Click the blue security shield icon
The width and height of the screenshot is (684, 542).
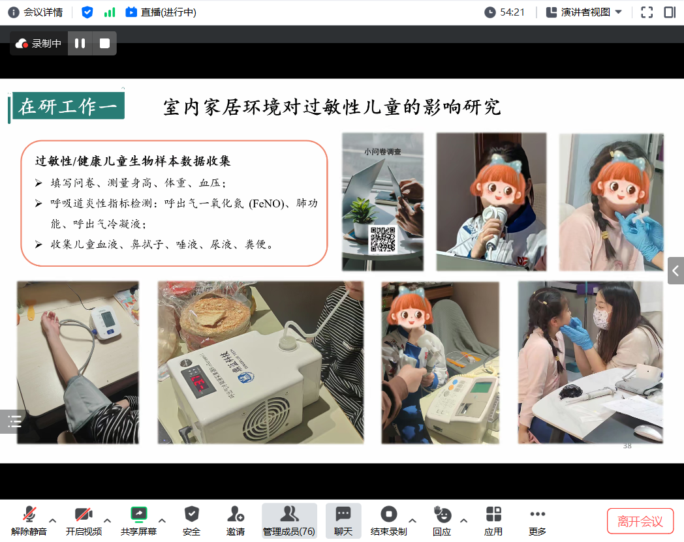[x=87, y=12]
